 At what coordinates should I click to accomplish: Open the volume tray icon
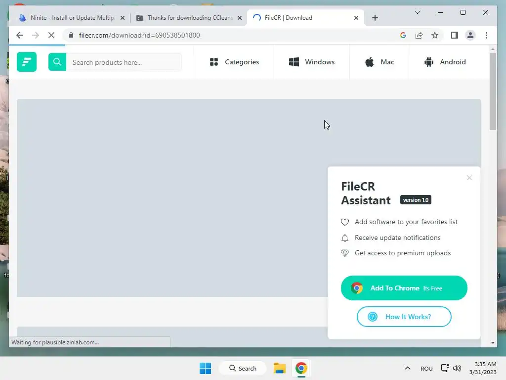(x=457, y=368)
